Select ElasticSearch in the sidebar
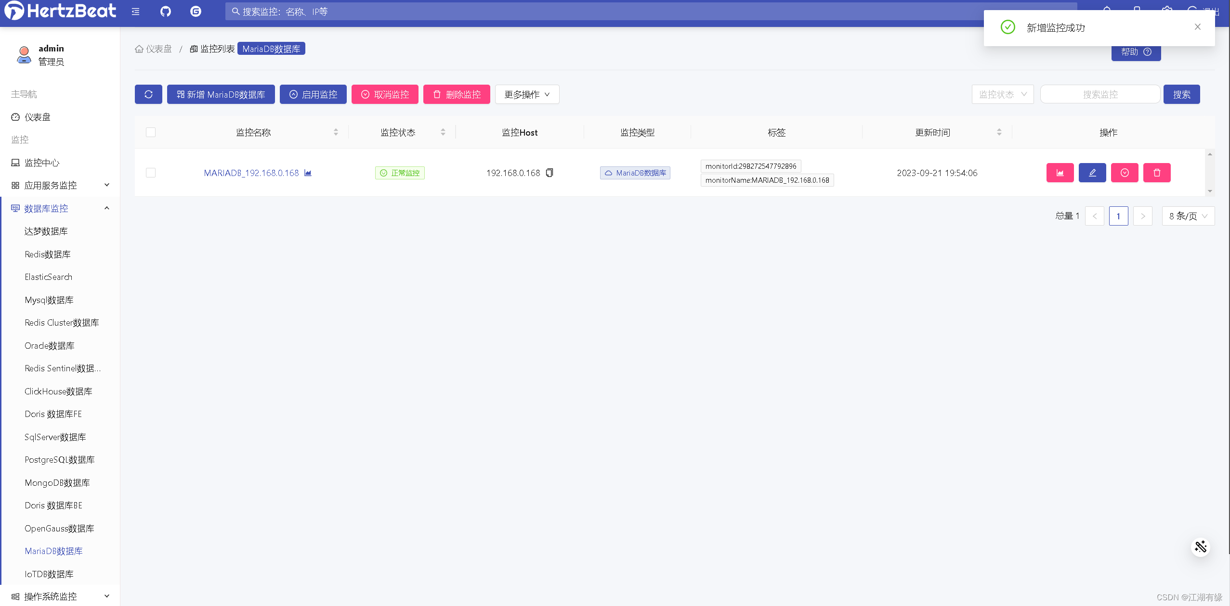 (49, 277)
